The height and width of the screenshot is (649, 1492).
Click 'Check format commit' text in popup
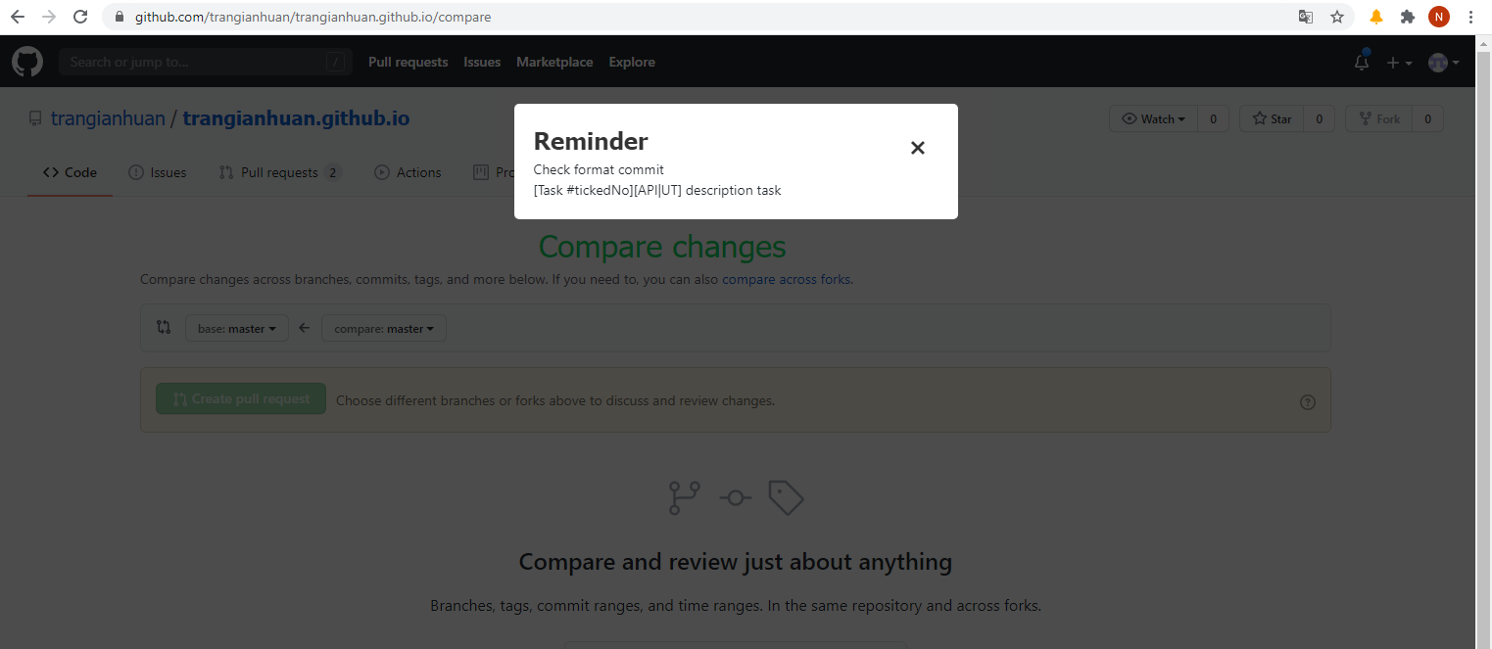599,169
